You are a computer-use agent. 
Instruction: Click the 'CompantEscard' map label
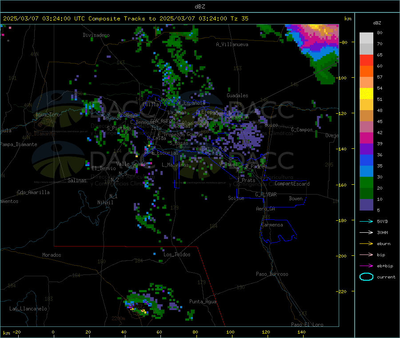coord(292,183)
